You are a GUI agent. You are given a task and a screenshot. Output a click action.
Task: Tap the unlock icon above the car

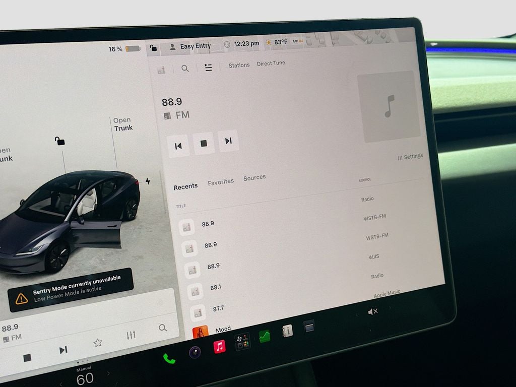[59, 141]
